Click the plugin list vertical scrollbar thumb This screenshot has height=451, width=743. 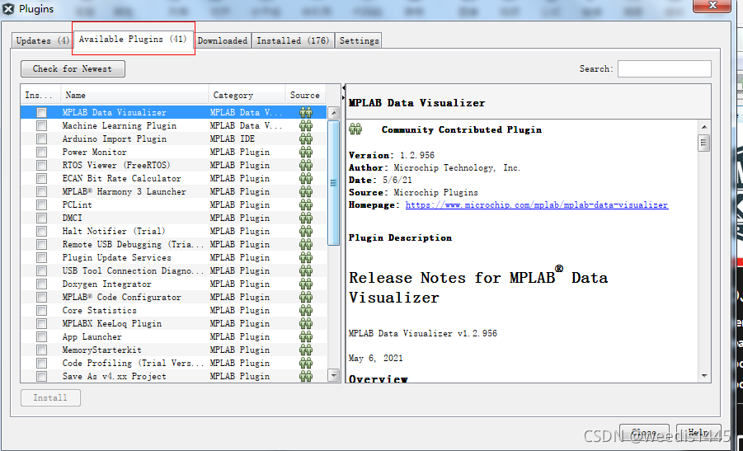(x=334, y=183)
